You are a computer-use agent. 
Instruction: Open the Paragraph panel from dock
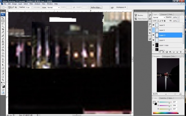[x=150, y=33]
